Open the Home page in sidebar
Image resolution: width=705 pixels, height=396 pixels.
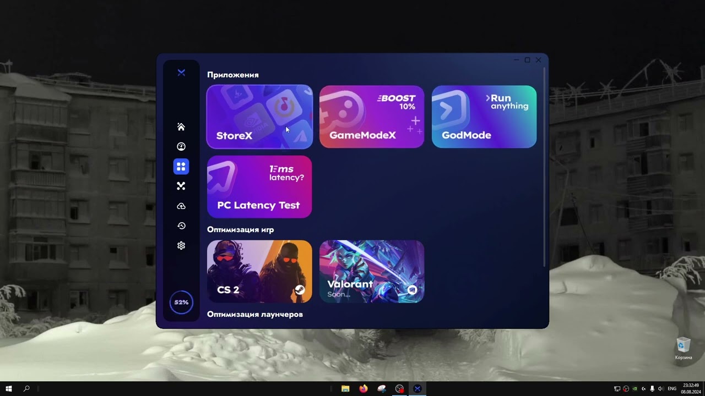point(181,127)
